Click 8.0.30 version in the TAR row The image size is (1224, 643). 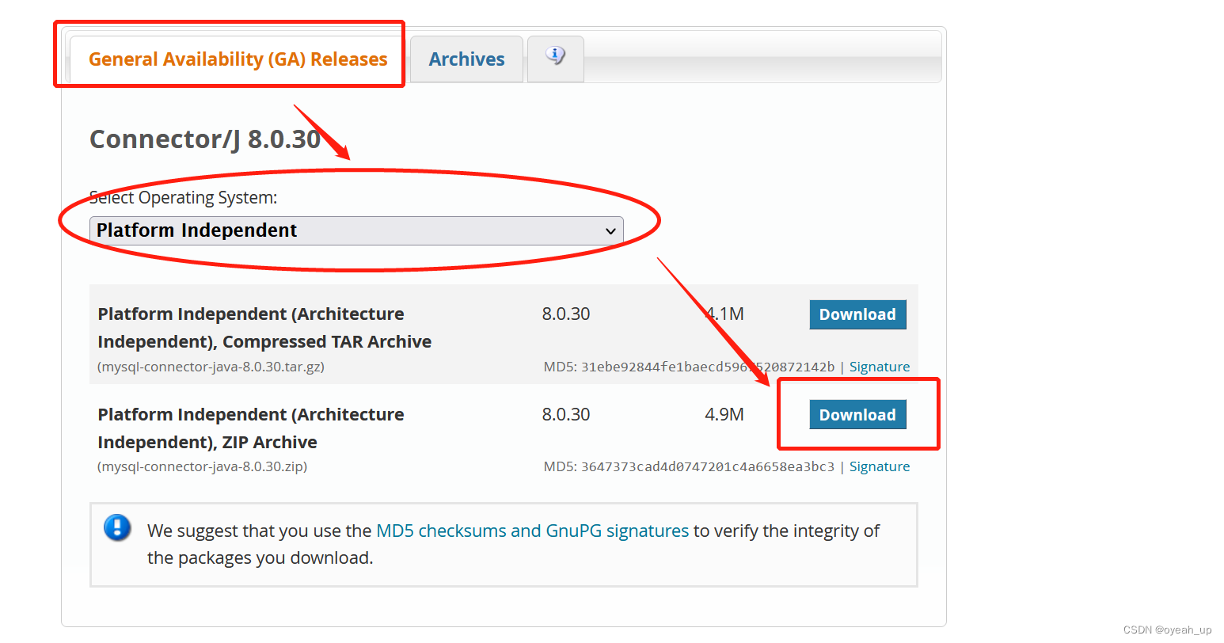[566, 314]
